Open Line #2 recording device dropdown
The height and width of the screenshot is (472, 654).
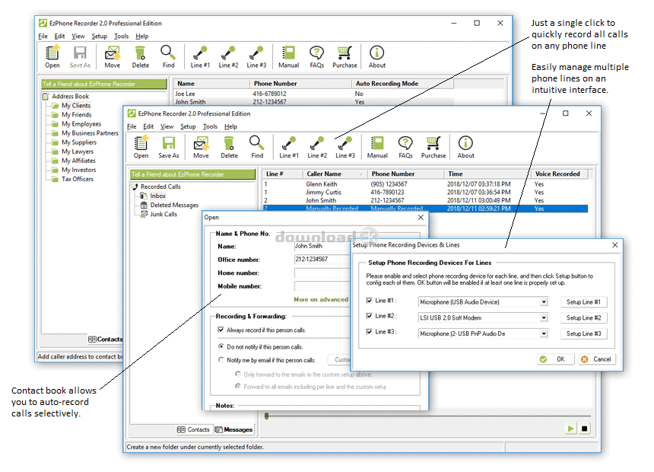(x=544, y=318)
